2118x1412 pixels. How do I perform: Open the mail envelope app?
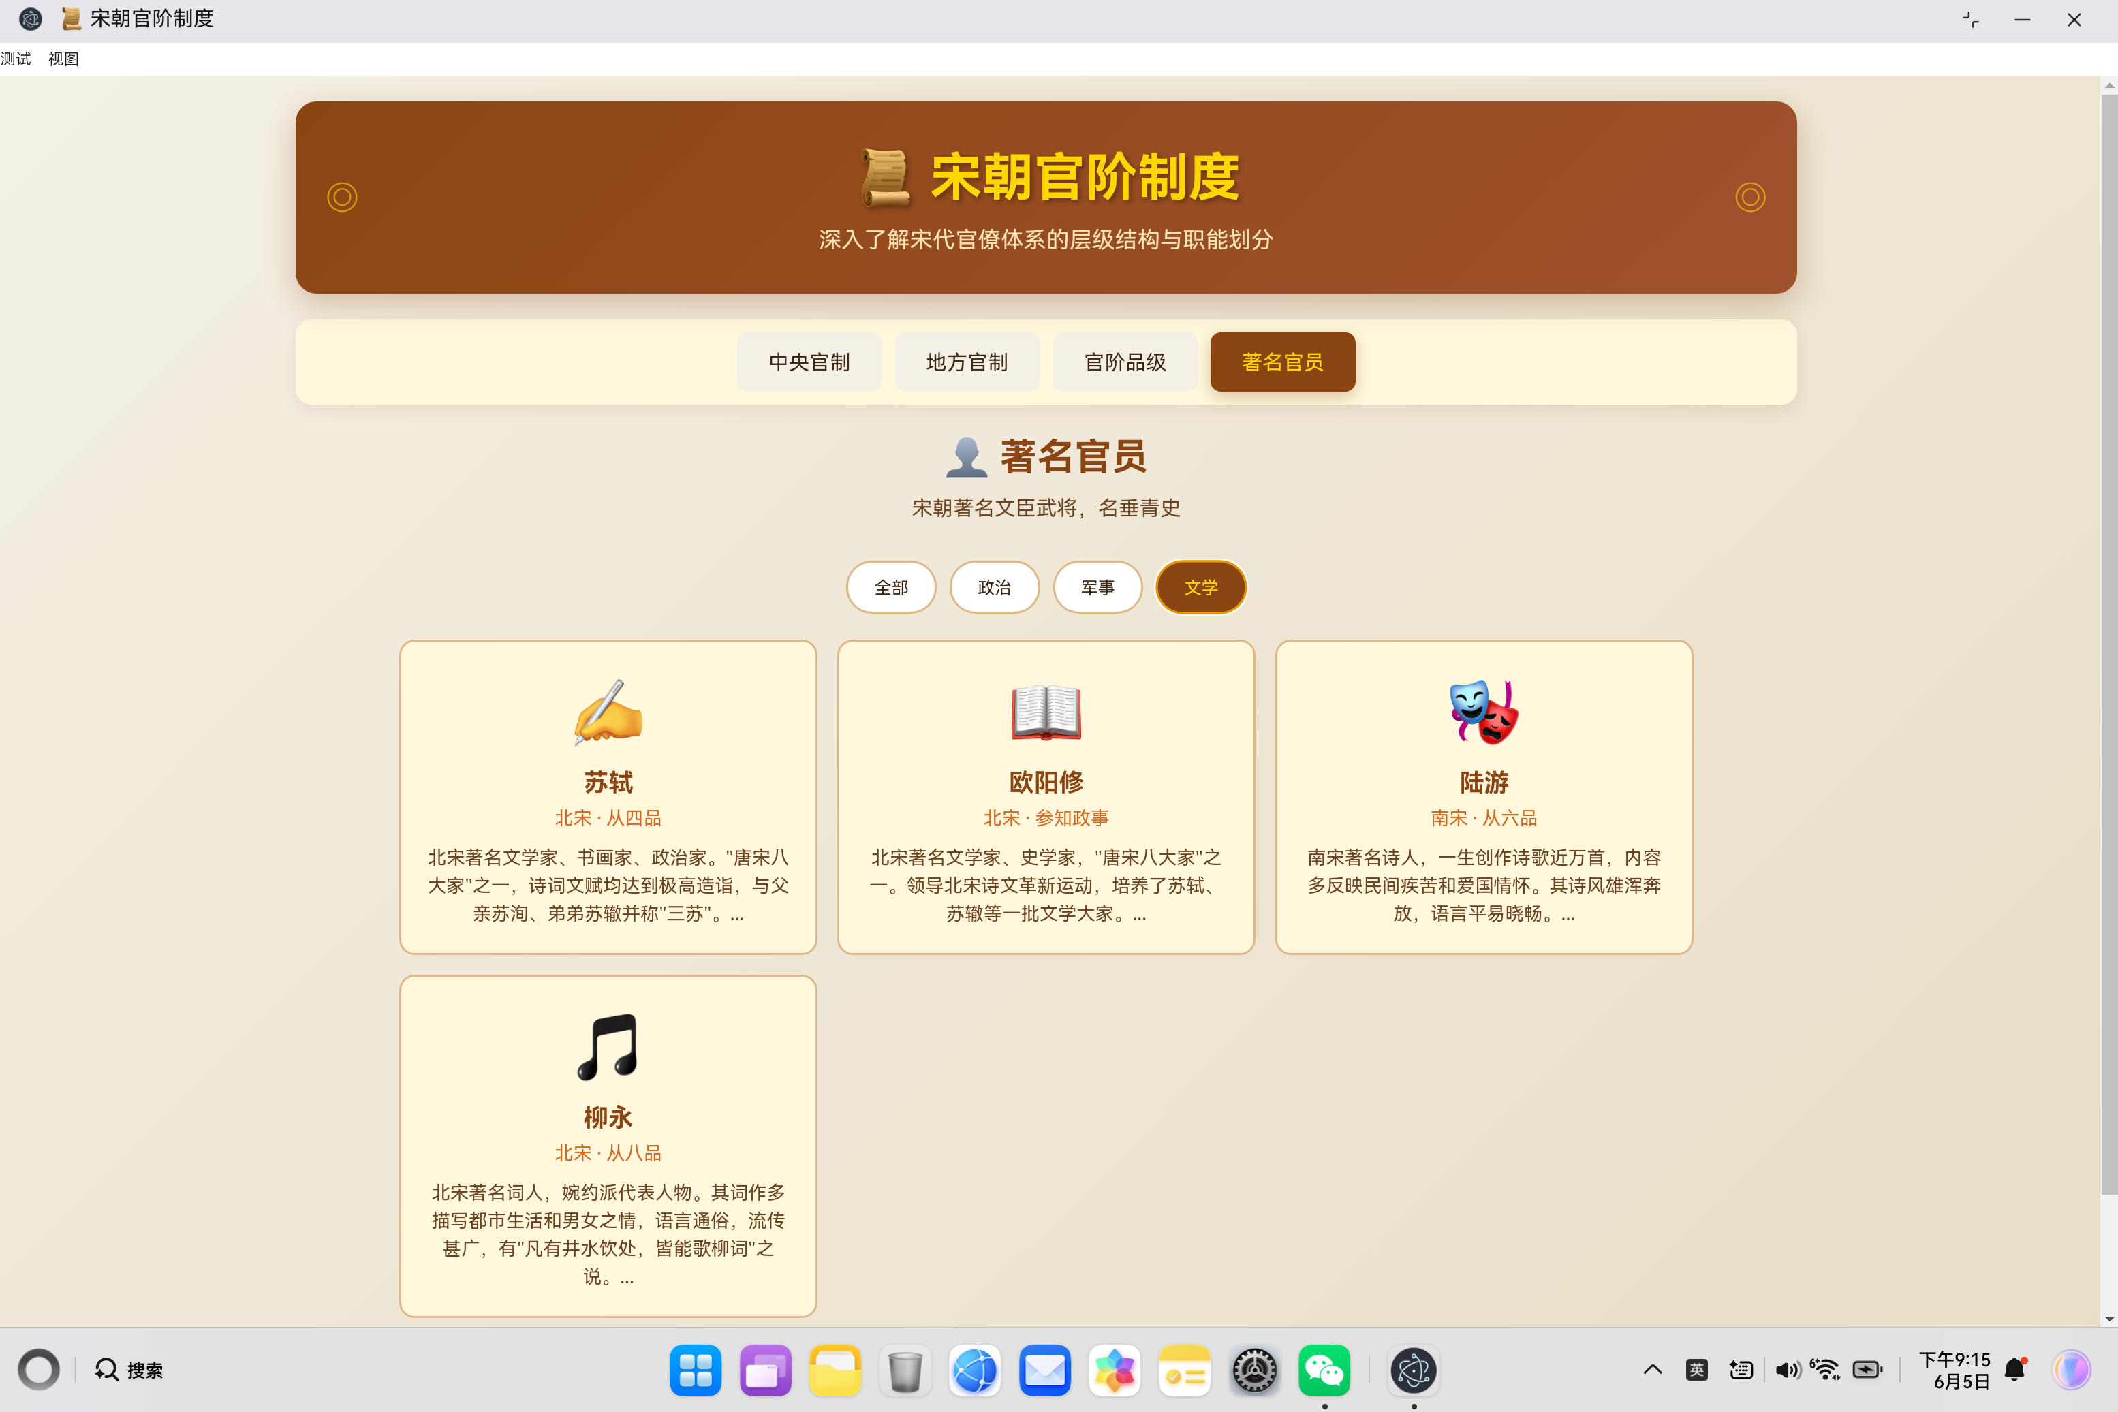click(1044, 1370)
